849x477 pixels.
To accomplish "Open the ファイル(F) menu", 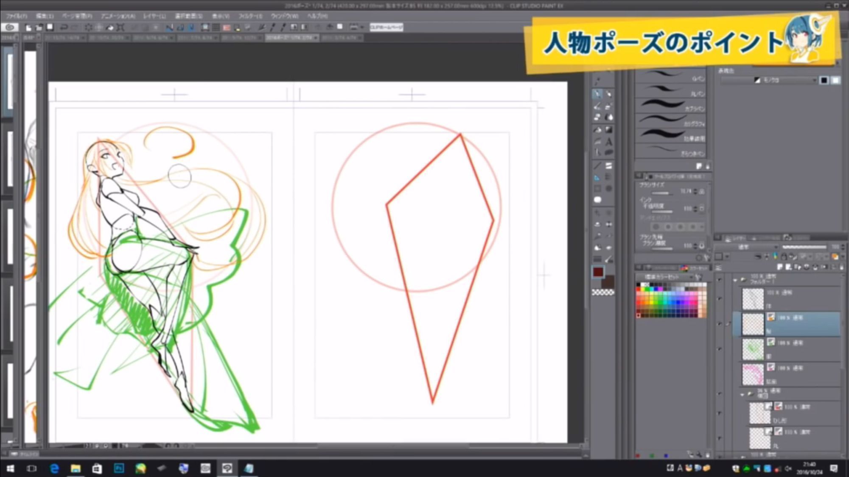I will (x=17, y=16).
